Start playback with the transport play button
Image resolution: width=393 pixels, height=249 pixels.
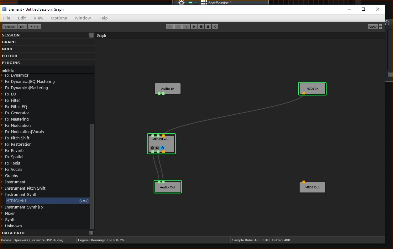click(x=194, y=27)
